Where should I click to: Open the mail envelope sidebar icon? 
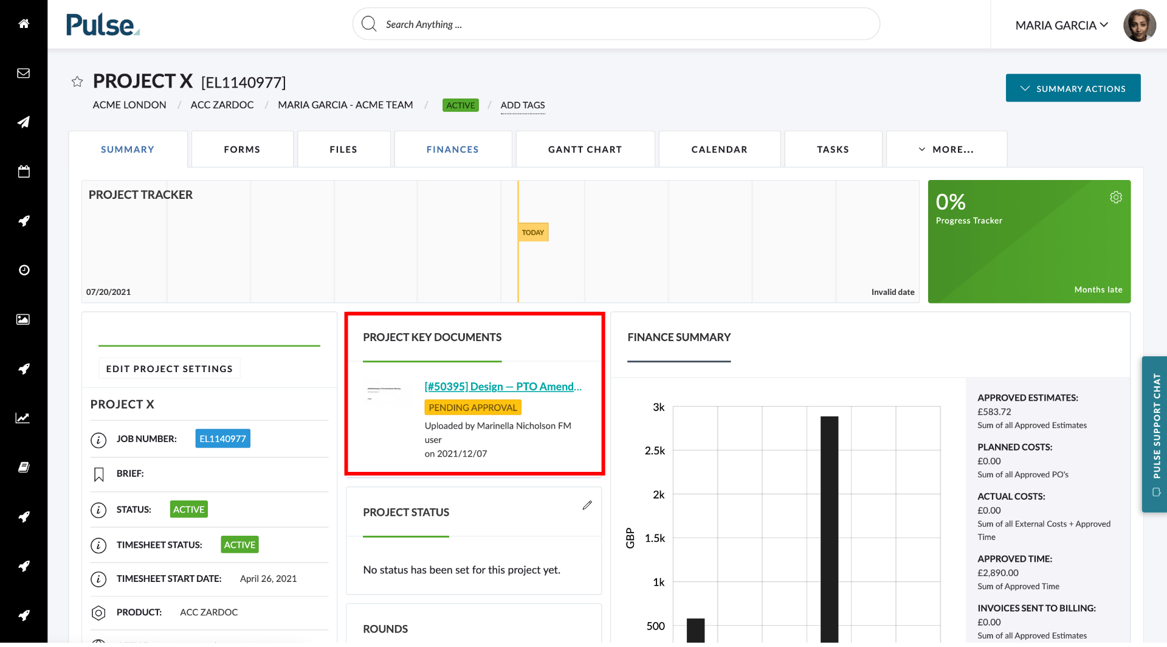point(24,73)
